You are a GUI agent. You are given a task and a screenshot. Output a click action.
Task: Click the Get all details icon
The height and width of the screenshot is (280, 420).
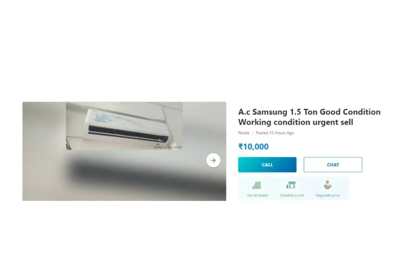click(257, 185)
